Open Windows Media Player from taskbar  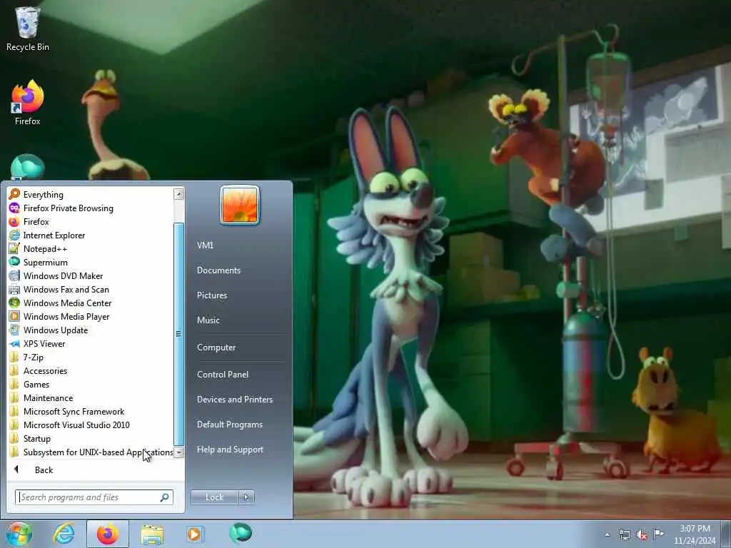point(194,534)
